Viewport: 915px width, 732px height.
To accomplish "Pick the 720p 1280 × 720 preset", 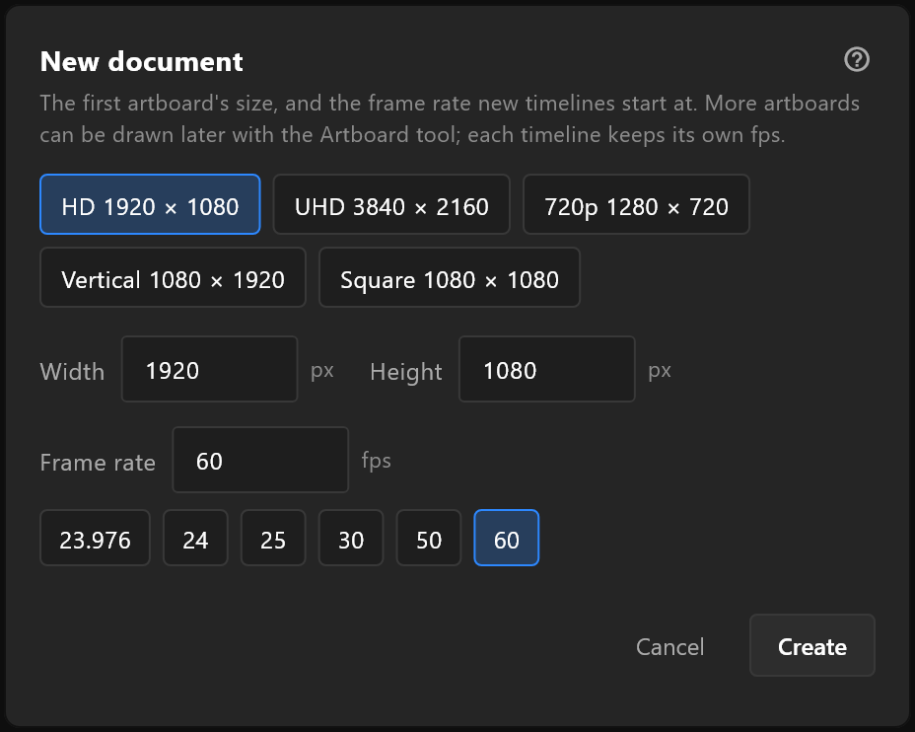I will 636,204.
